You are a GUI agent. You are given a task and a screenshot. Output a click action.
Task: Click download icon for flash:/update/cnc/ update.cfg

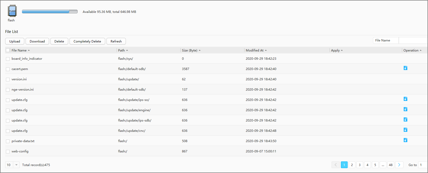coord(405,130)
